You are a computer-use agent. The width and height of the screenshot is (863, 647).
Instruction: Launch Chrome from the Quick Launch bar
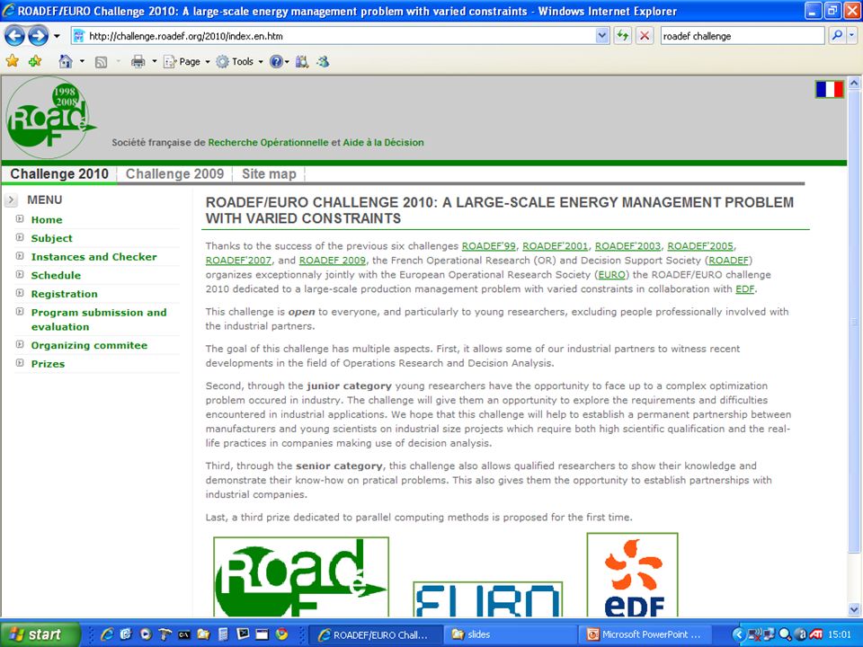281,634
